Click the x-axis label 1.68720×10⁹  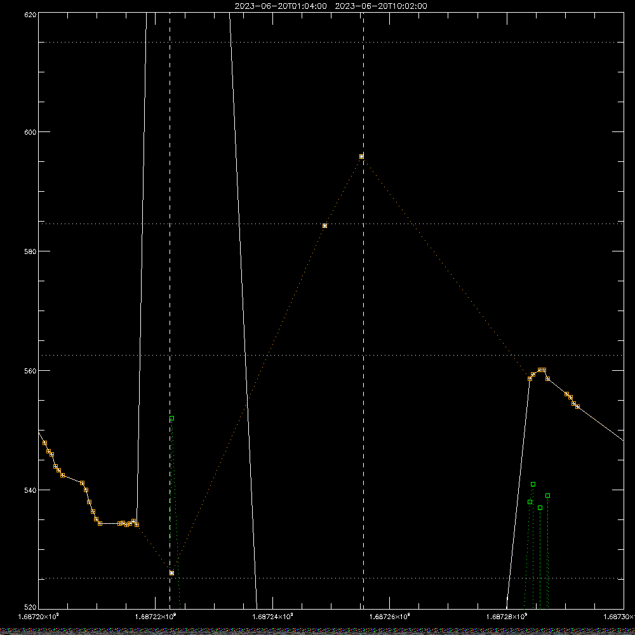39,617
